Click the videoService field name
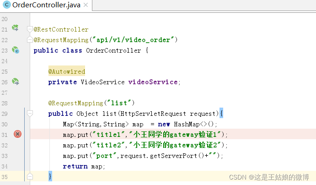Screen dimensions: 316x185 pos(153,82)
